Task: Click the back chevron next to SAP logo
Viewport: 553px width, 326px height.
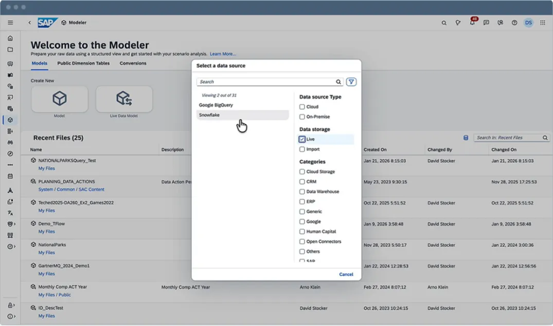Action: (29, 23)
